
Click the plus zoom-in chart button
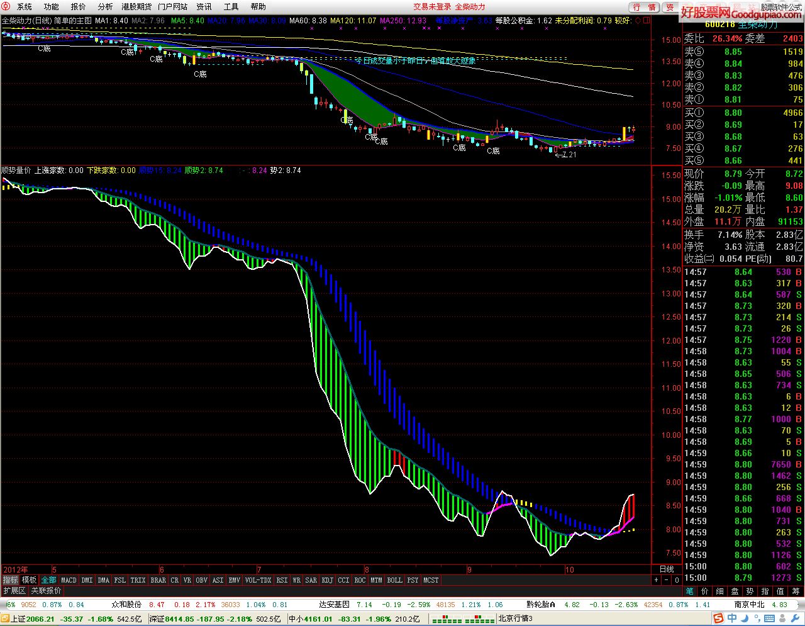pyautogui.click(x=656, y=580)
